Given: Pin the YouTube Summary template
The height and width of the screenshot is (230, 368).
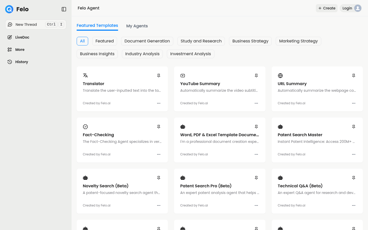Looking at the screenshot, I should [x=256, y=76].
